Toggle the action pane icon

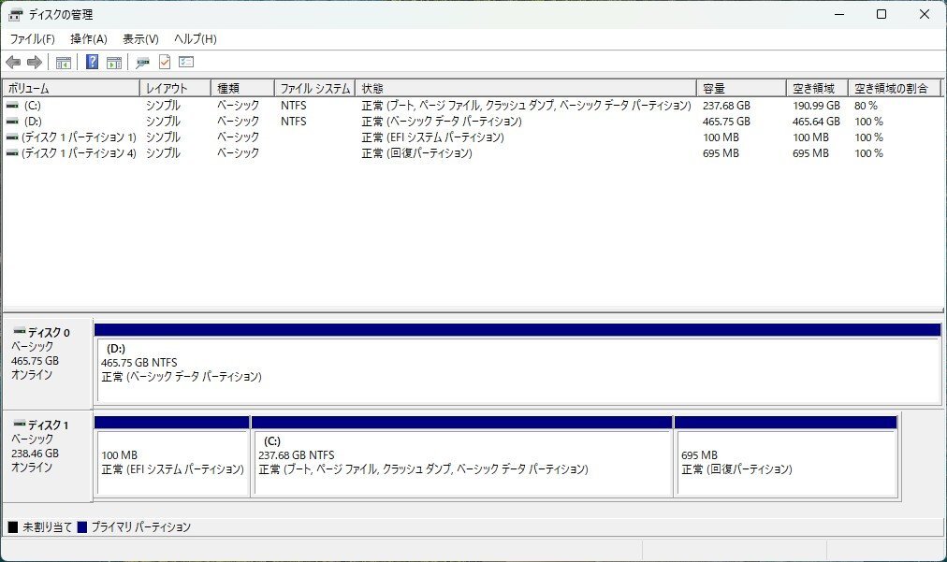pos(113,62)
